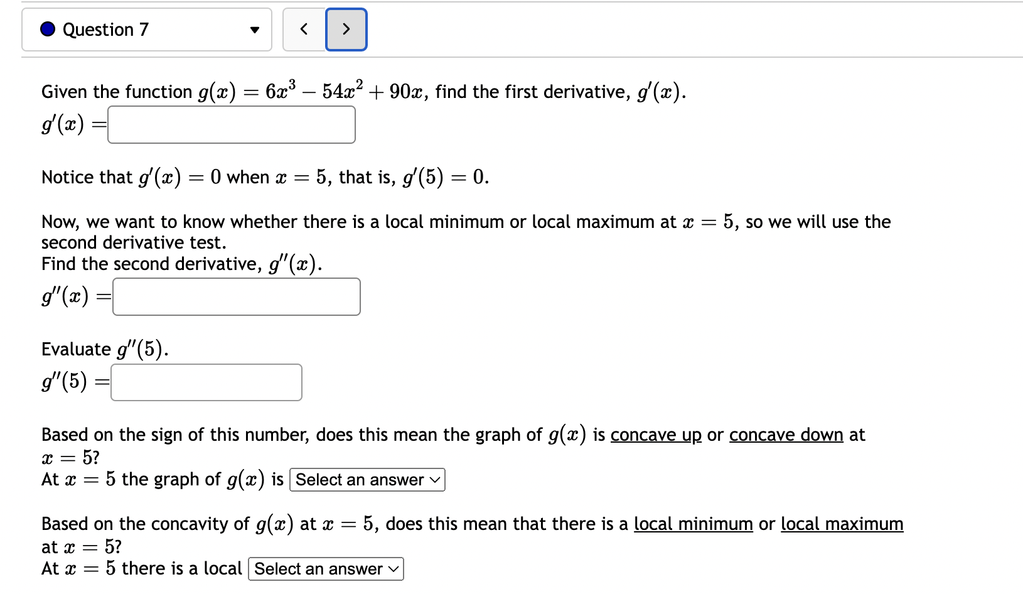Open the local min/max 'Select an answer' dropdown
Viewport: 1023px width, 594px height.
(x=325, y=568)
